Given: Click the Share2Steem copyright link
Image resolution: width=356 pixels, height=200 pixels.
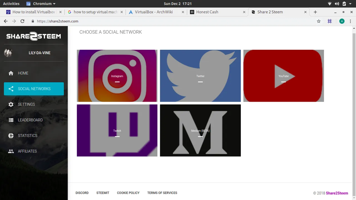Looking at the screenshot, I should tap(337, 193).
